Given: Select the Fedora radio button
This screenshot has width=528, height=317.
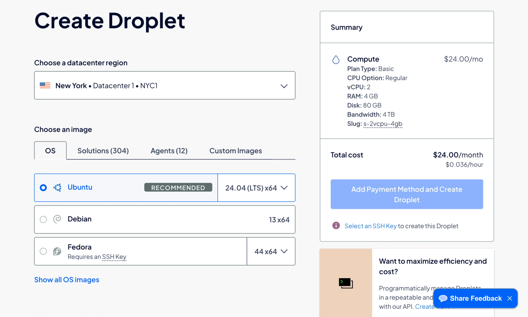Looking at the screenshot, I should [x=43, y=251].
